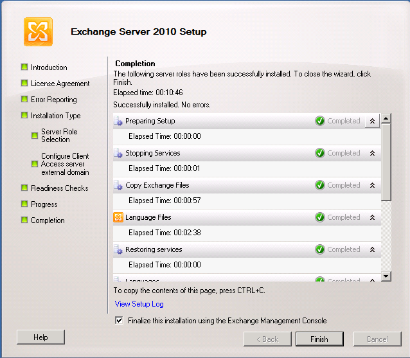Click the Elapsed Time 00:00:57 text
The image size is (410, 358).
[x=165, y=201]
